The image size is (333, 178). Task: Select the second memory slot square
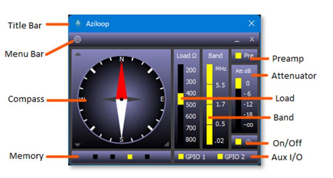[112, 157]
